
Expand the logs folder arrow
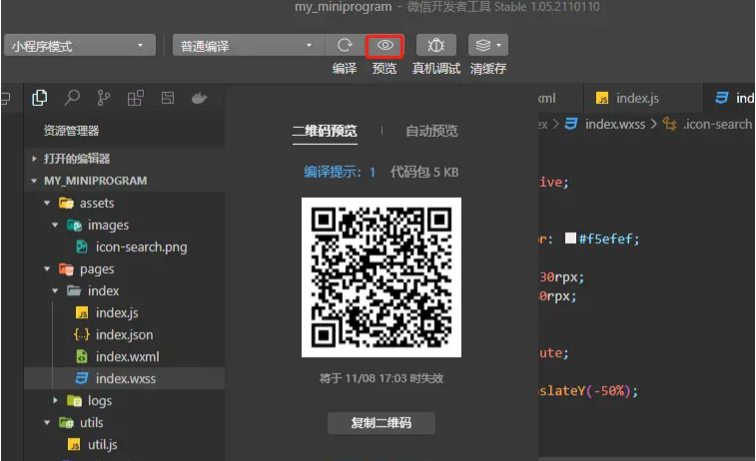(55, 400)
